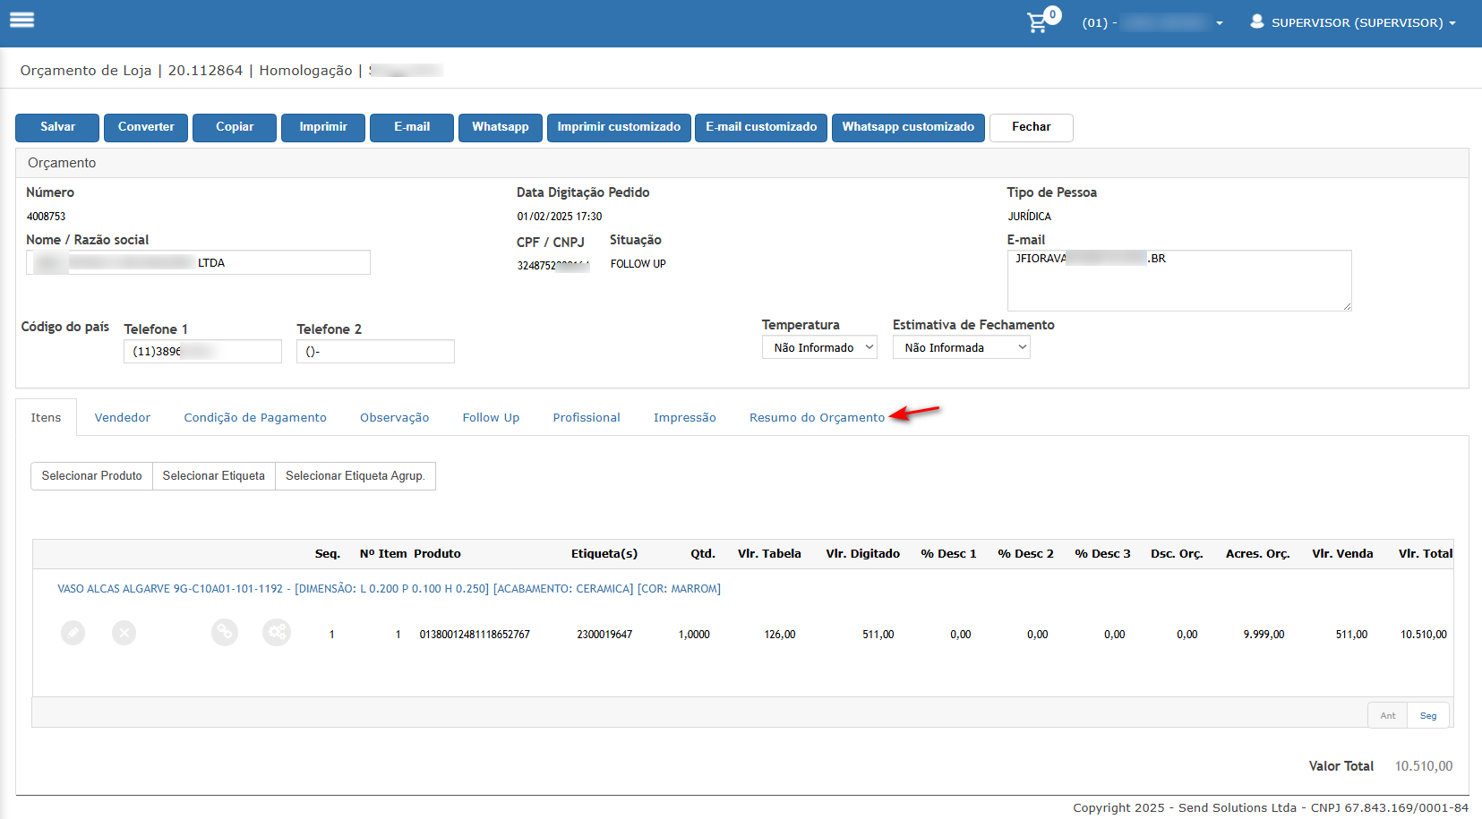Expand the store (01) dropdown

(x=1152, y=22)
